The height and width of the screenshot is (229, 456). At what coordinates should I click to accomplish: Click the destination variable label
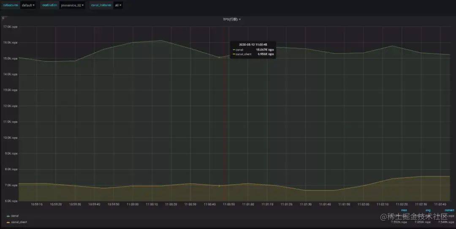pyautogui.click(x=49, y=5)
